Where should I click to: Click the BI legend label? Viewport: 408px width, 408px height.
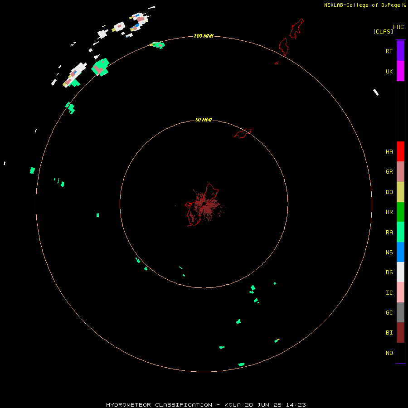(389, 333)
